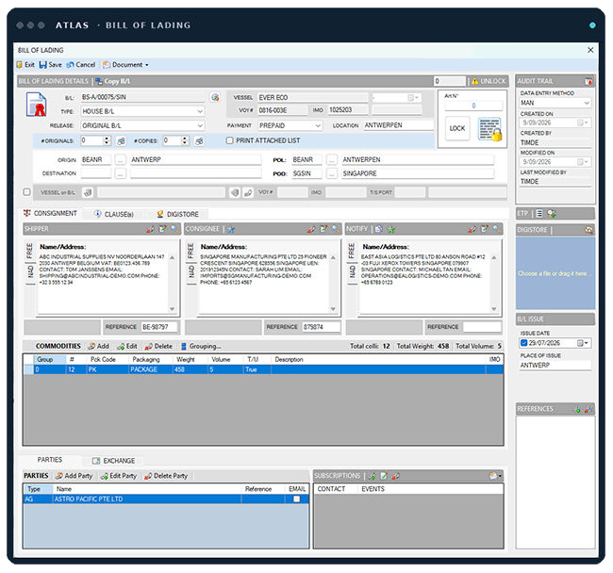Click Cancel in the toolbar
This screenshot has height=573, width=613.
pos(81,65)
